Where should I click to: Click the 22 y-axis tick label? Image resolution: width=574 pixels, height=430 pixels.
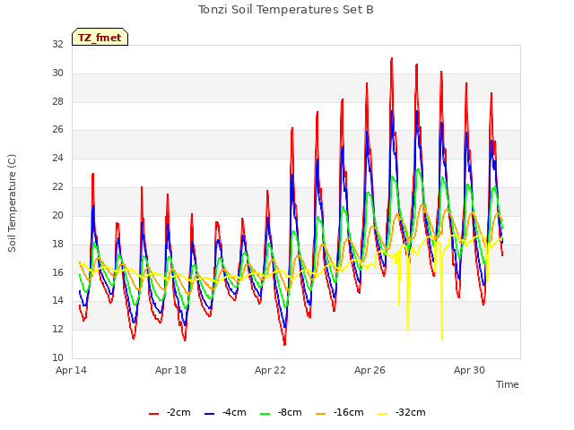pyautogui.click(x=57, y=187)
